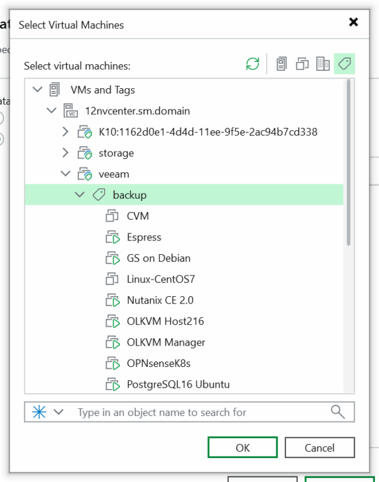Image resolution: width=379 pixels, height=482 pixels.
Task: Collapse the 12nvcenter.sm.domain node
Action: 52,111
